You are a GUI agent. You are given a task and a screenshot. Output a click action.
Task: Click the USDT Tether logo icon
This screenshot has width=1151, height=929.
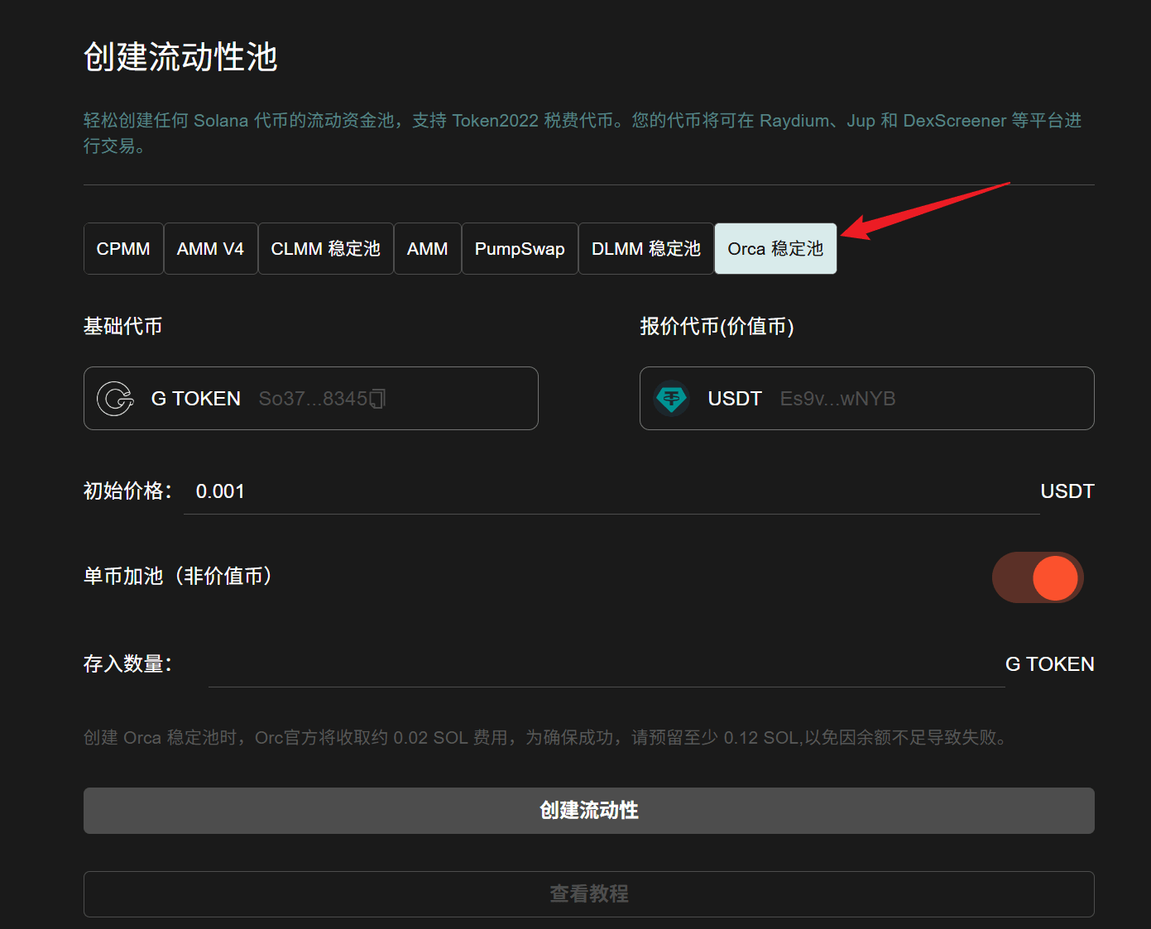(671, 399)
